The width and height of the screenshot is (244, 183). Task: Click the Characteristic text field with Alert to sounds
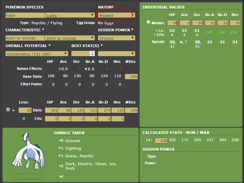25,38
